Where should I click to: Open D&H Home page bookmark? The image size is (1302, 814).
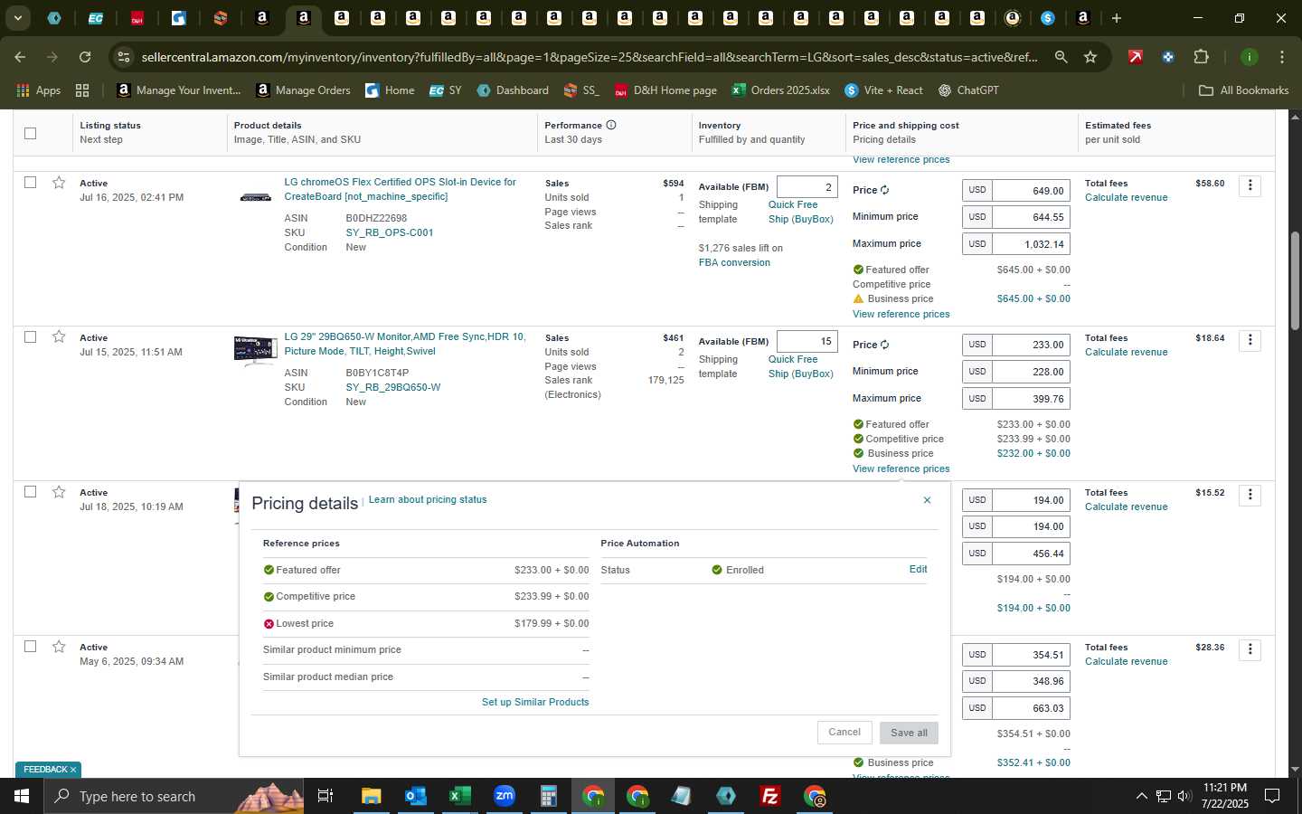click(665, 90)
